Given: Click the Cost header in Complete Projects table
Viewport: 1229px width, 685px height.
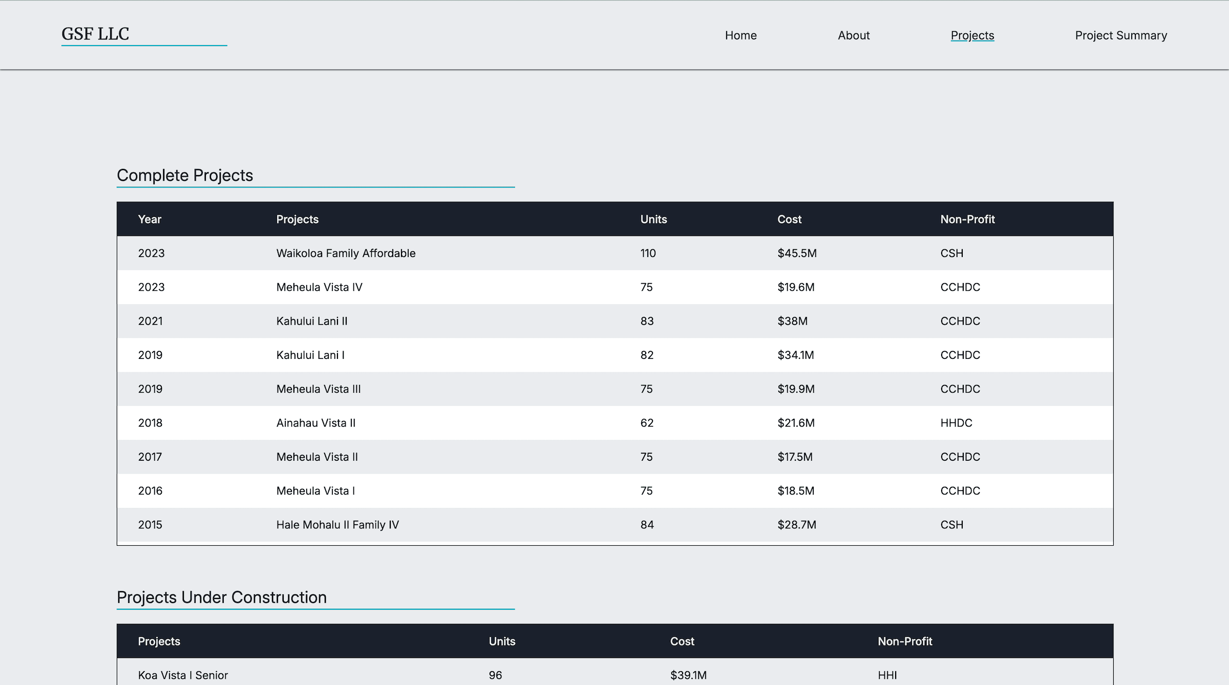Looking at the screenshot, I should pyautogui.click(x=789, y=219).
